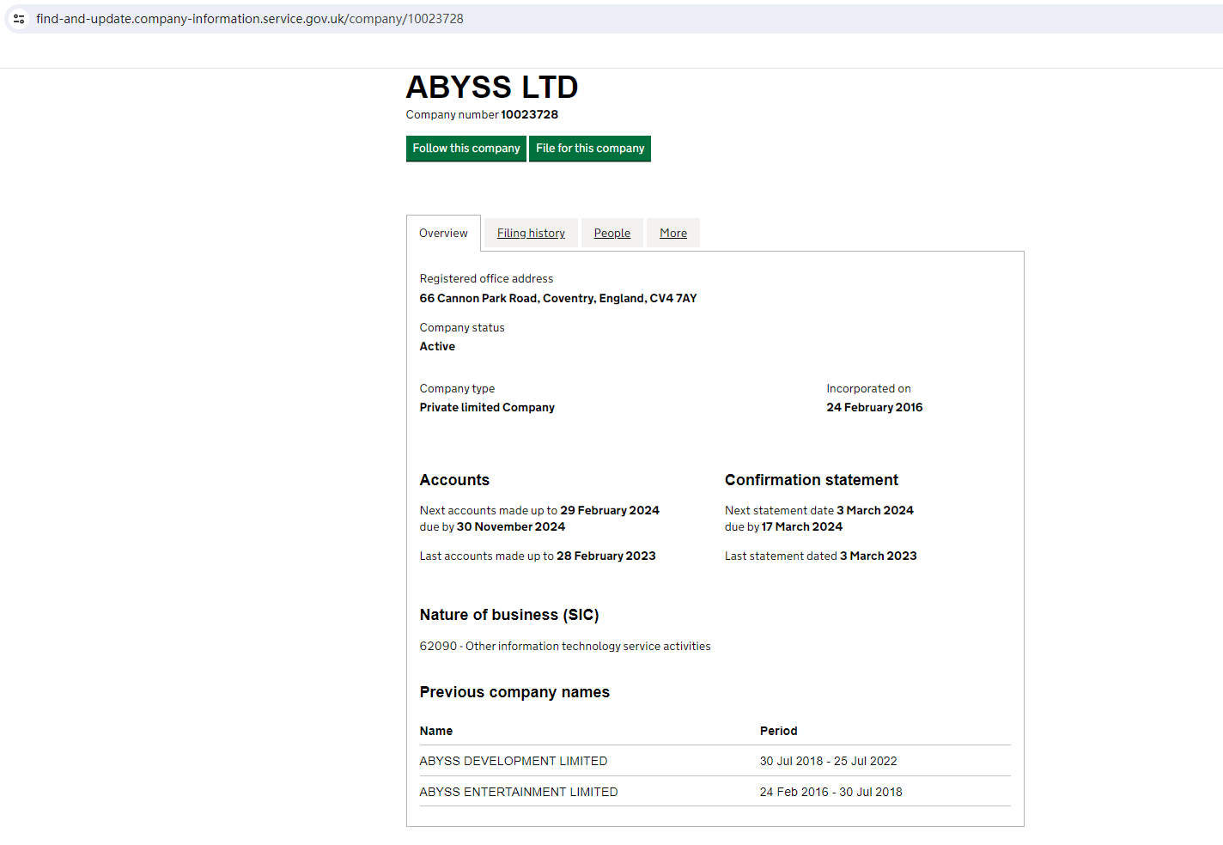Click the Active company status label
The width and height of the screenshot is (1223, 845).
coord(437,346)
